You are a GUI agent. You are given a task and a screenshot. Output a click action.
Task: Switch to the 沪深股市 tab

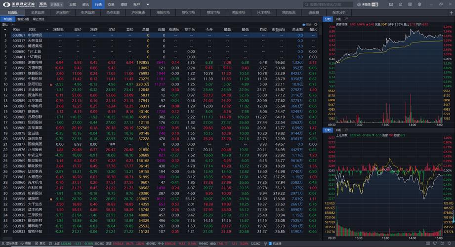pos(63,12)
